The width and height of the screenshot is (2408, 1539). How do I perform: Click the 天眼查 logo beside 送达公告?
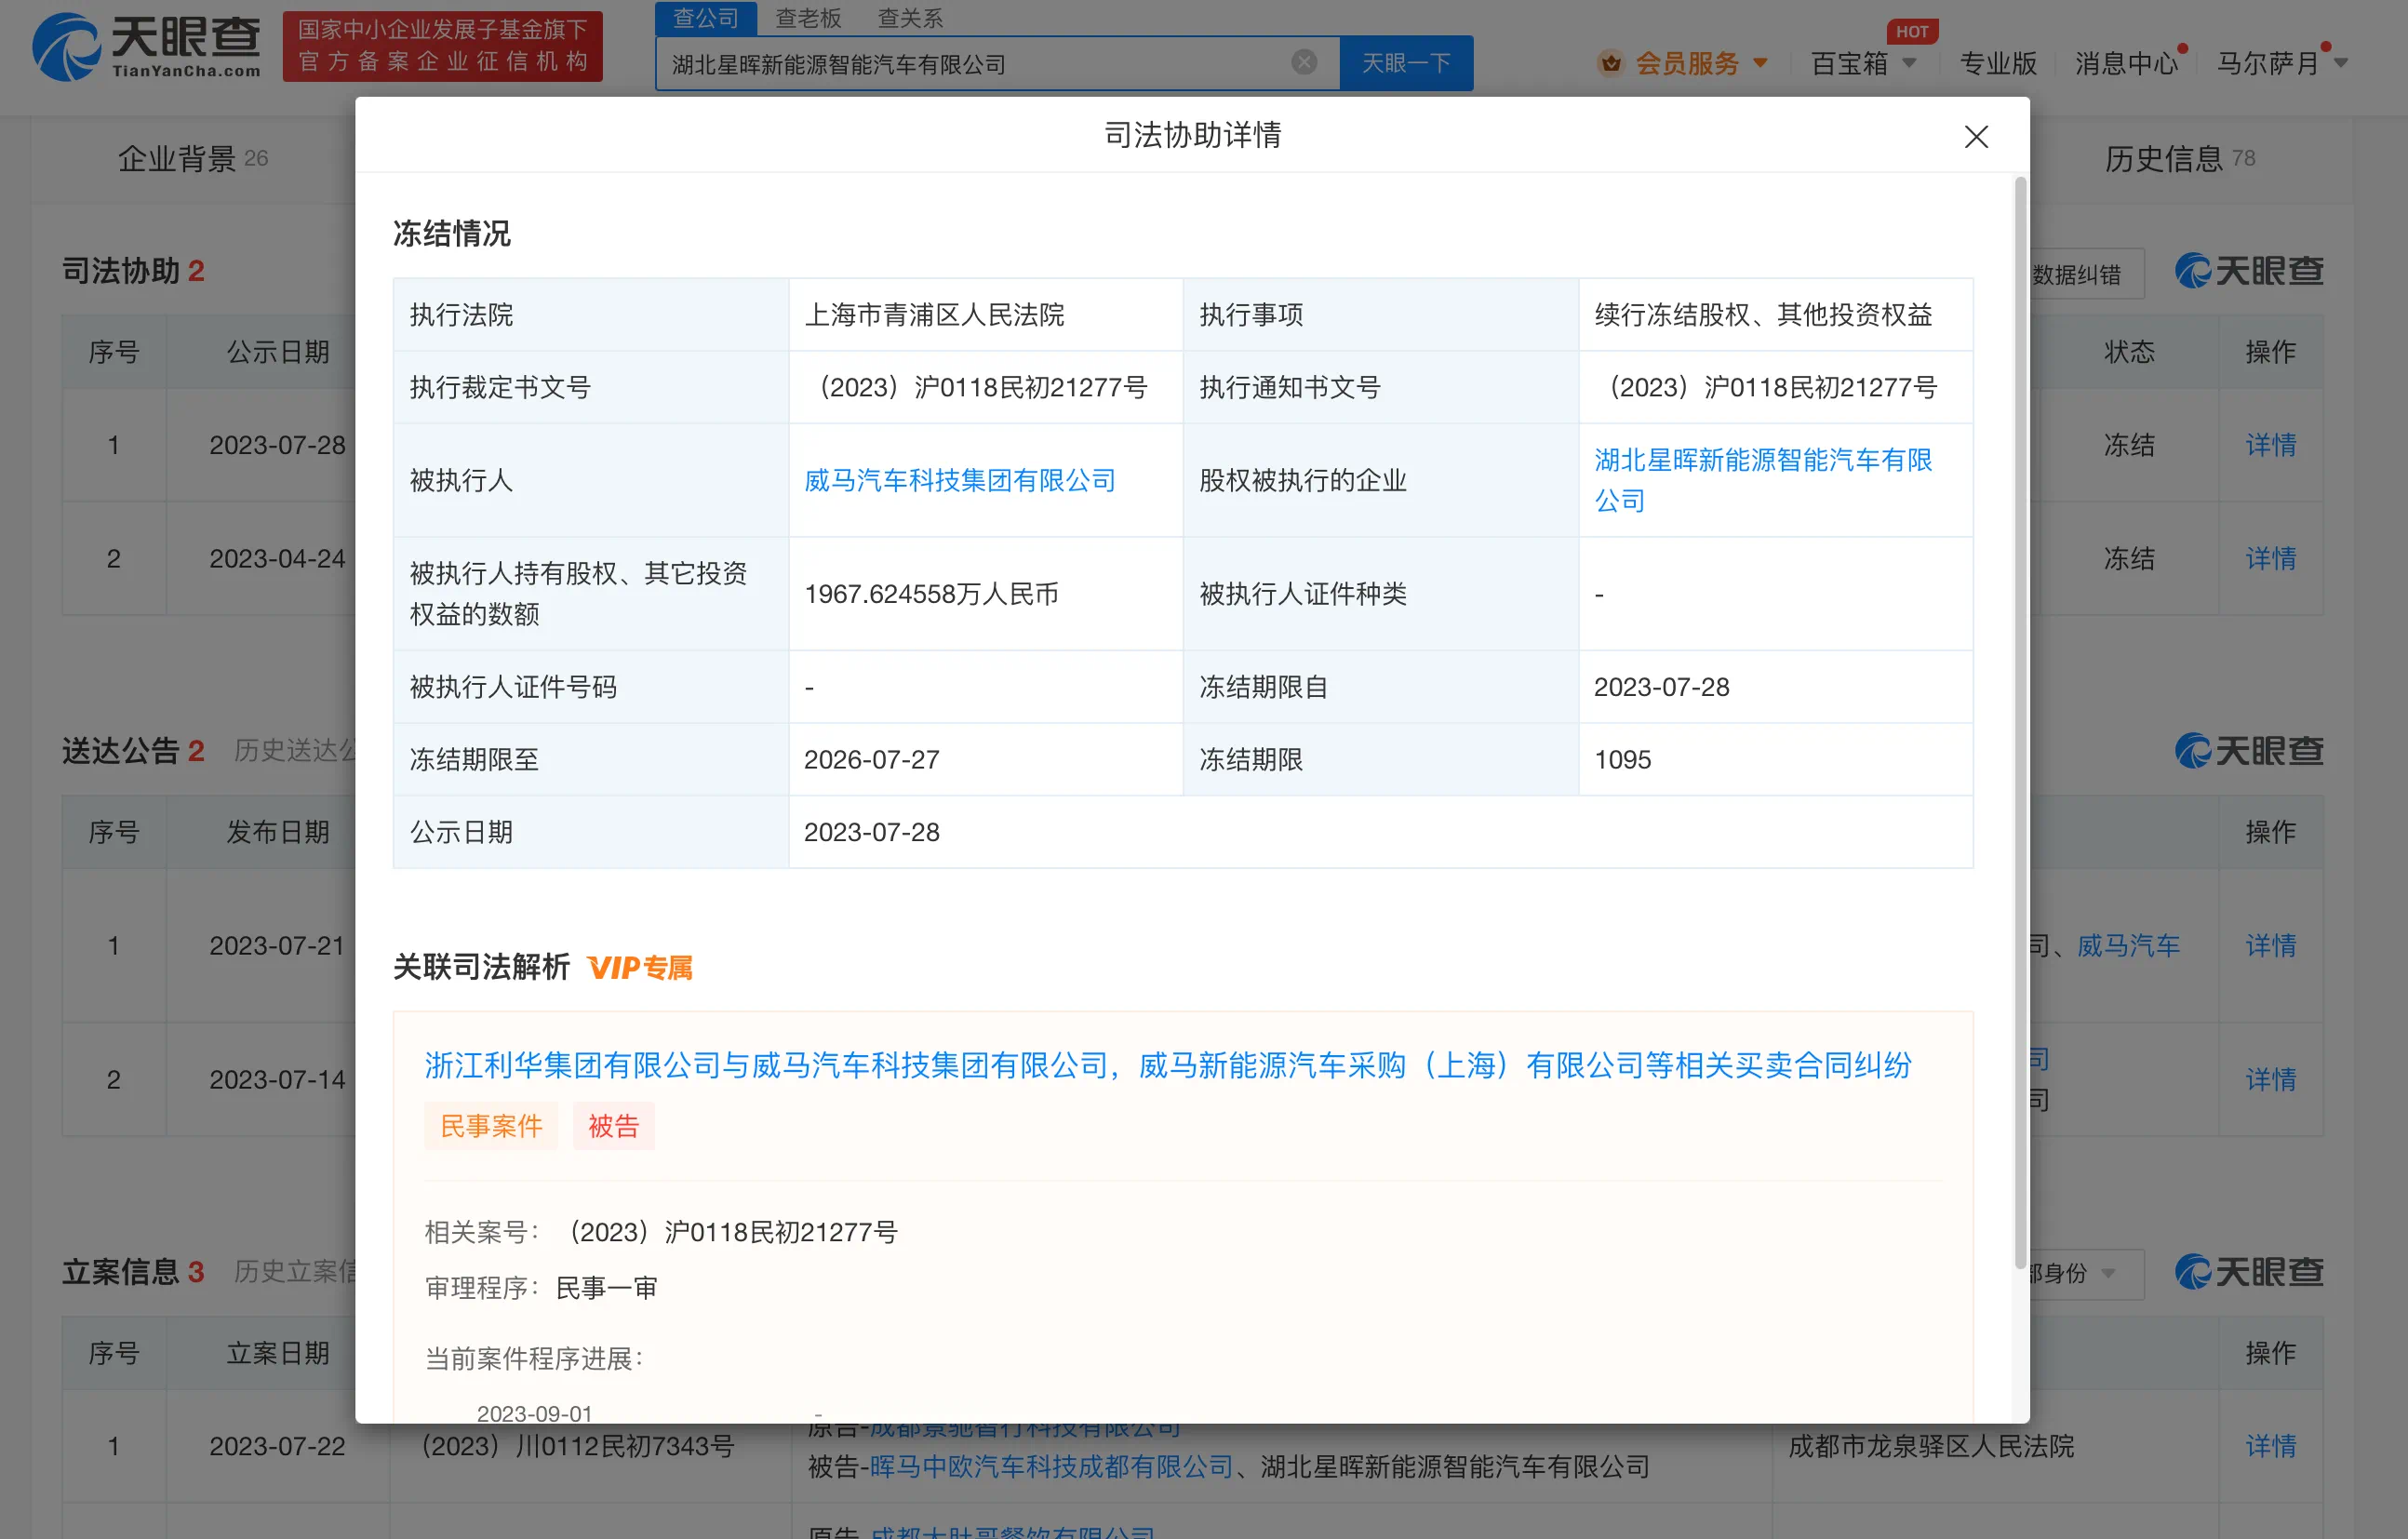(x=2249, y=751)
